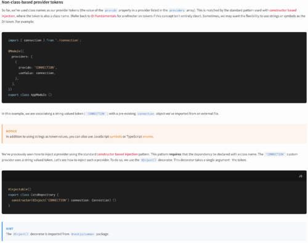Select the inline 'provide' code token
This screenshot has height=243, width=308.
click(x=111, y=10)
